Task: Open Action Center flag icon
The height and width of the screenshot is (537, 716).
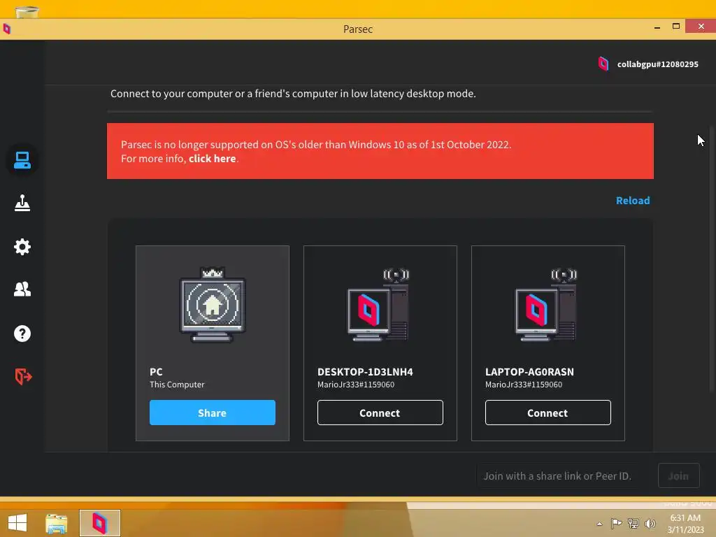Action: 617,523
